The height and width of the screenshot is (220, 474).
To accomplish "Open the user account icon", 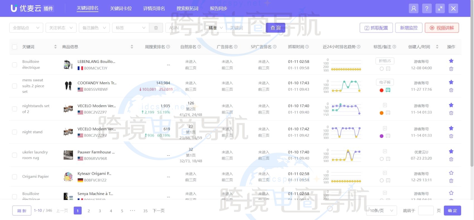I will point(414,8).
